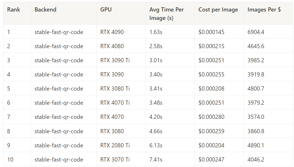Viewport: 294px width, 167px height.
Task: Click the 3574.0 images per dollar value
Action: point(256,117)
